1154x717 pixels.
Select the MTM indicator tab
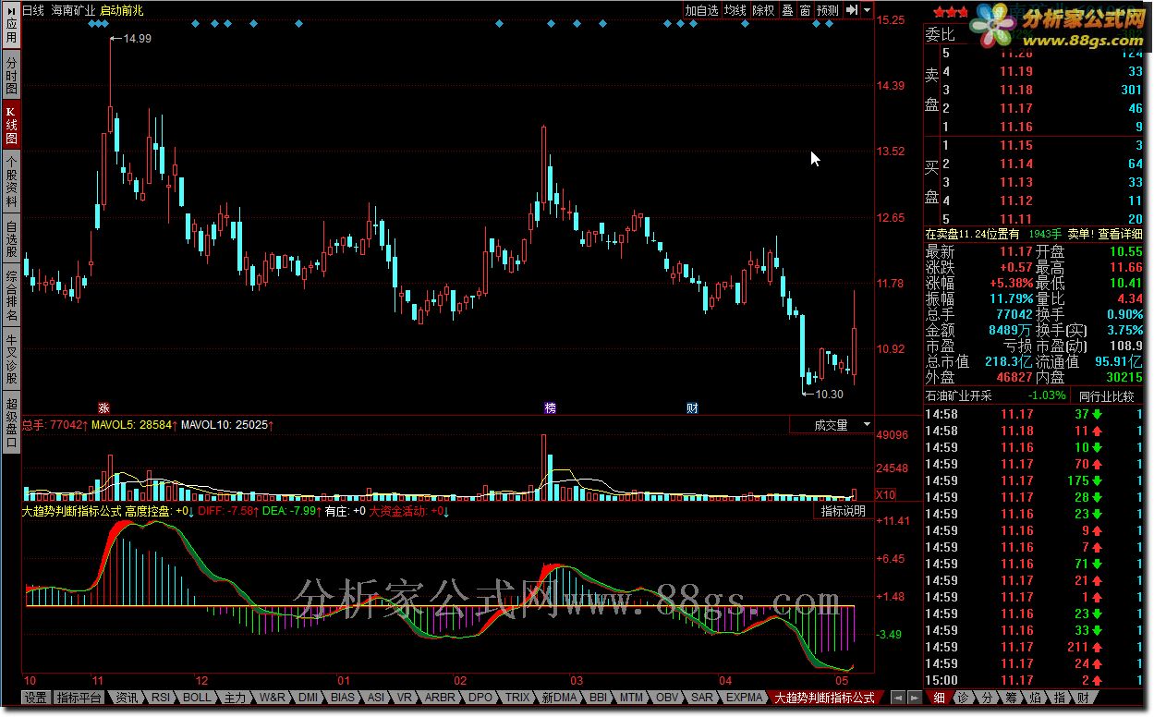coord(632,698)
